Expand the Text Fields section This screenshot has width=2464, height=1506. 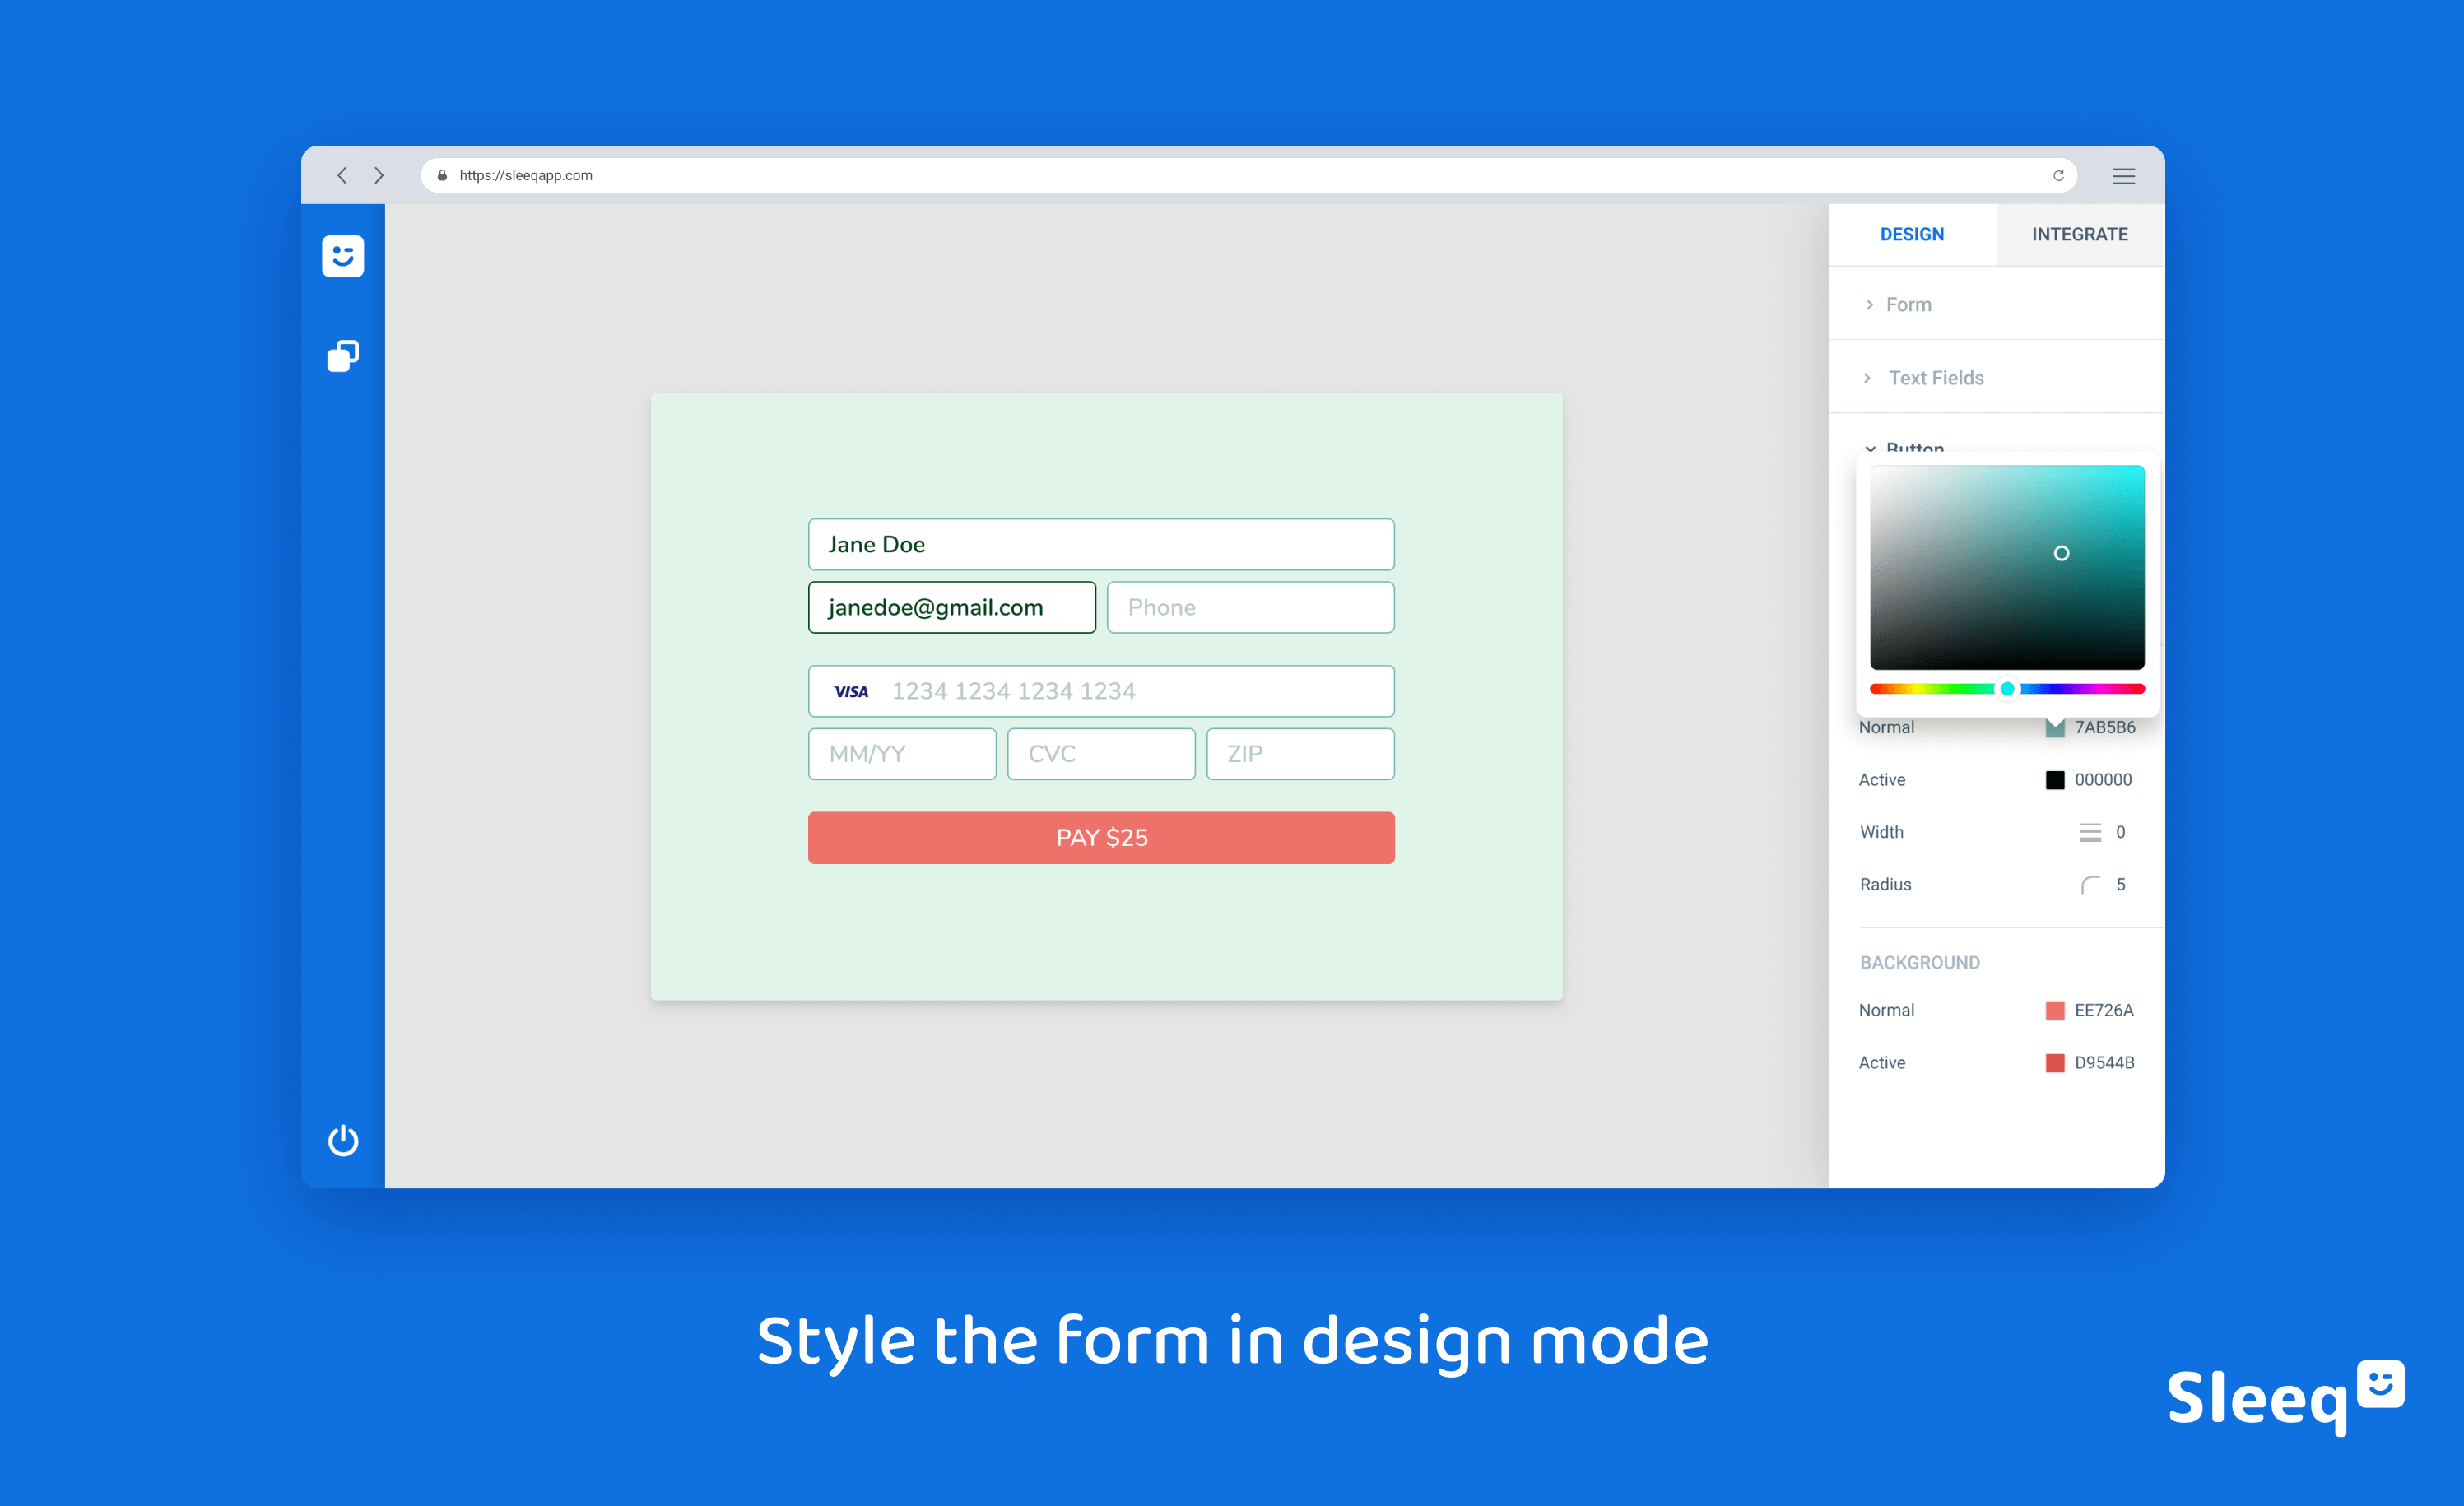coord(1935,378)
